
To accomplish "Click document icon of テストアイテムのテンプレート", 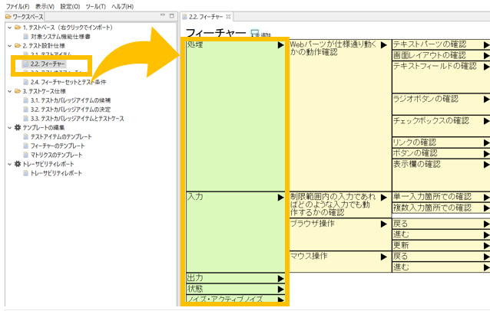I will tap(26, 137).
